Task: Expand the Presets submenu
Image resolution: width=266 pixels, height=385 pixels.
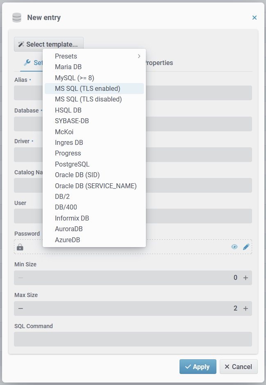Action: tap(94, 56)
